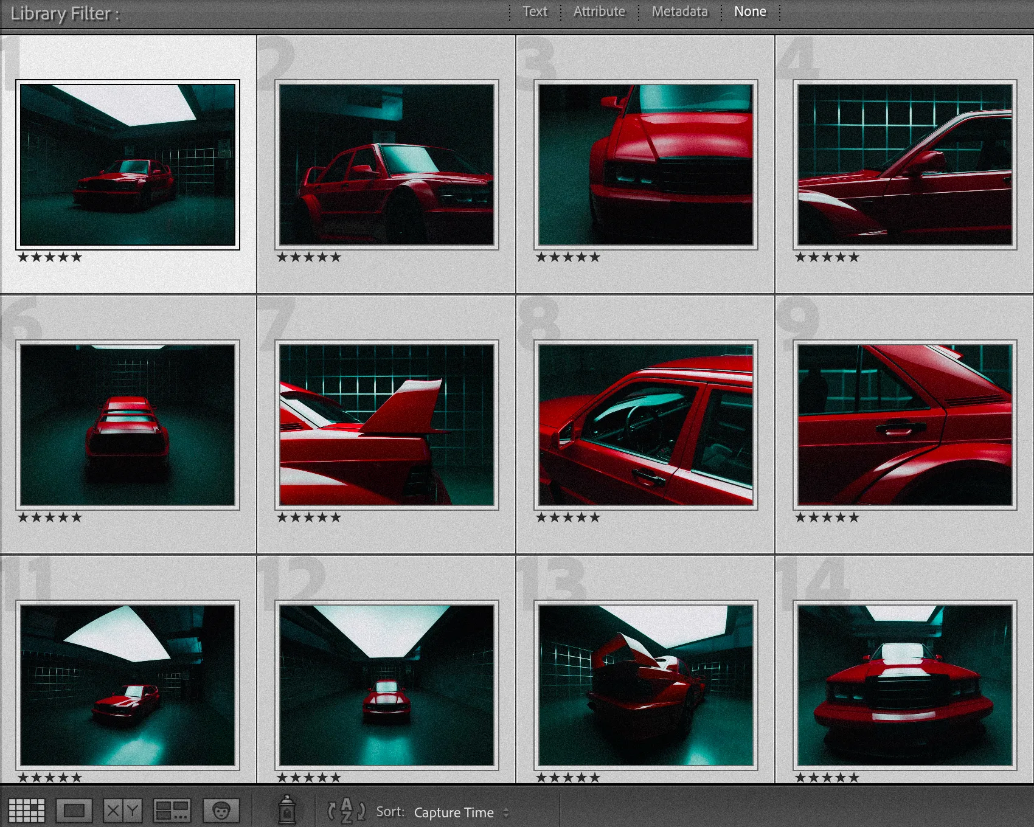This screenshot has width=1034, height=827.
Task: Select the Attribute library filter
Action: [x=599, y=12]
